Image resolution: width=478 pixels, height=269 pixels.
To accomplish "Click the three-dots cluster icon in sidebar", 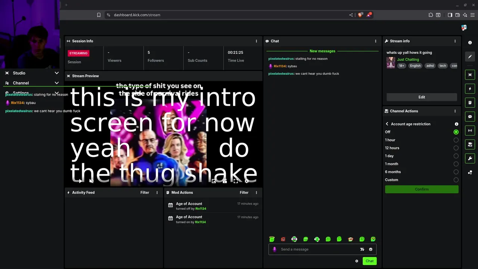I will coord(470,172).
